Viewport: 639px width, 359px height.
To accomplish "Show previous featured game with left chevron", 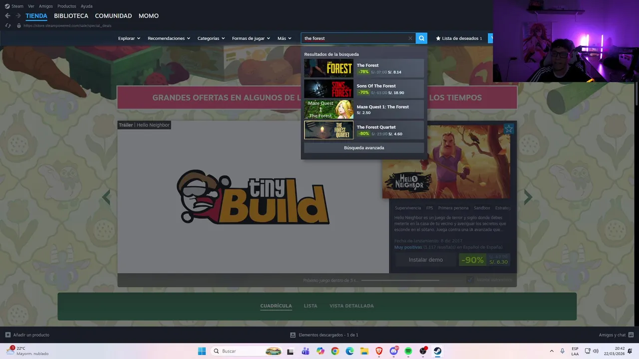I will click(106, 197).
